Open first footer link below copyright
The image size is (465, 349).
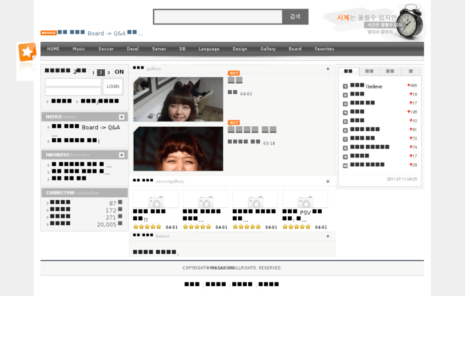192,284
